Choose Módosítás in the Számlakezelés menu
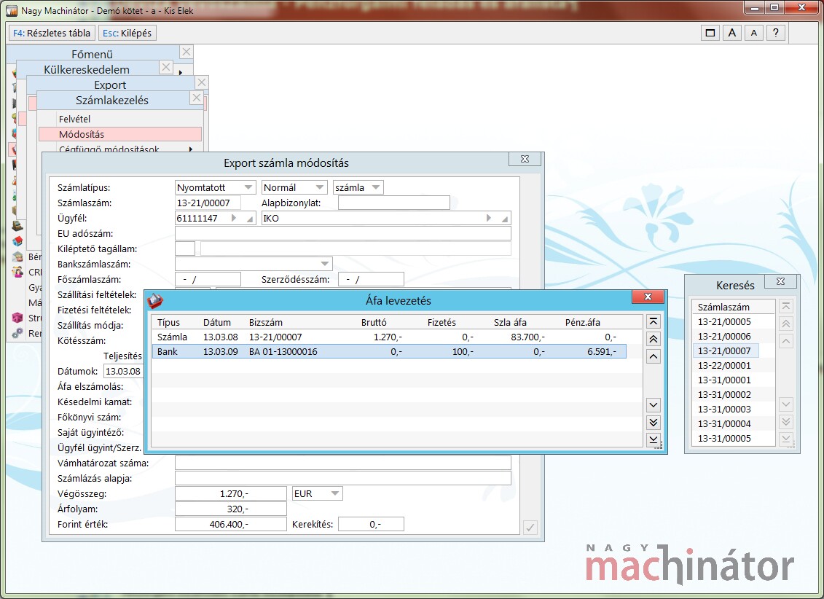This screenshot has width=824, height=599. [x=81, y=134]
